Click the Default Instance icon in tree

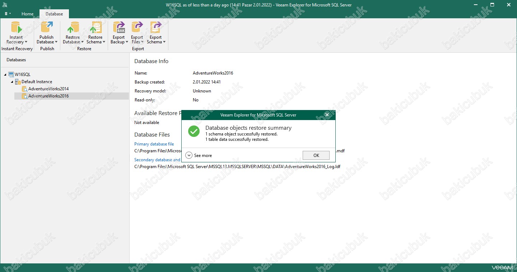point(18,82)
